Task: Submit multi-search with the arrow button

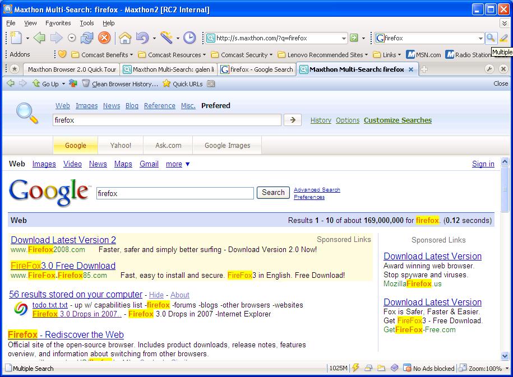Action: coord(293,120)
